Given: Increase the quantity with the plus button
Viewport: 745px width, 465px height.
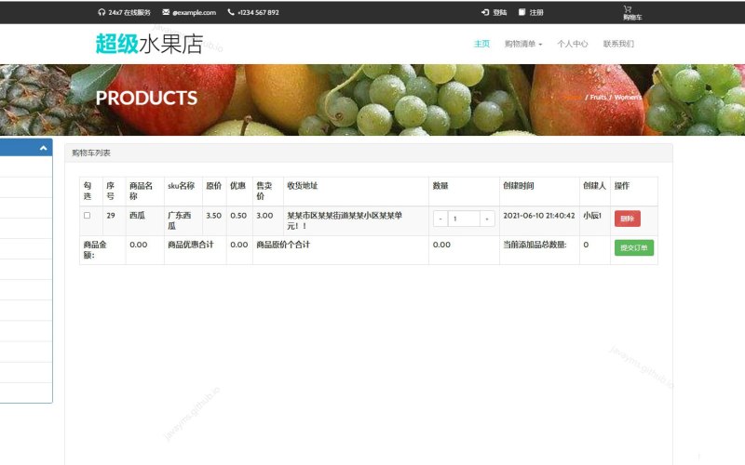Looking at the screenshot, I should 487,219.
